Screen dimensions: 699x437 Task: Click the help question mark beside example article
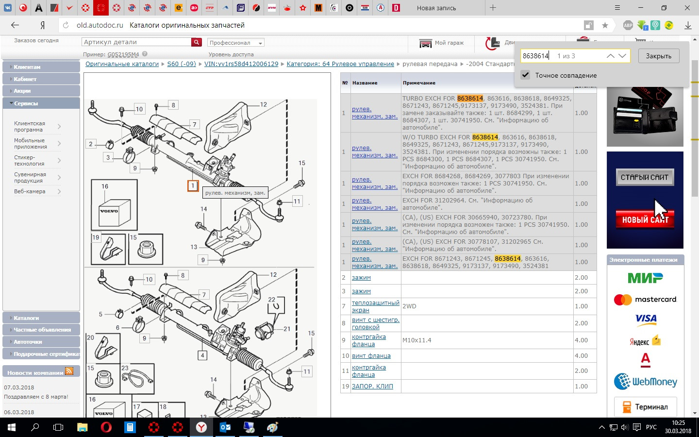coord(145,54)
